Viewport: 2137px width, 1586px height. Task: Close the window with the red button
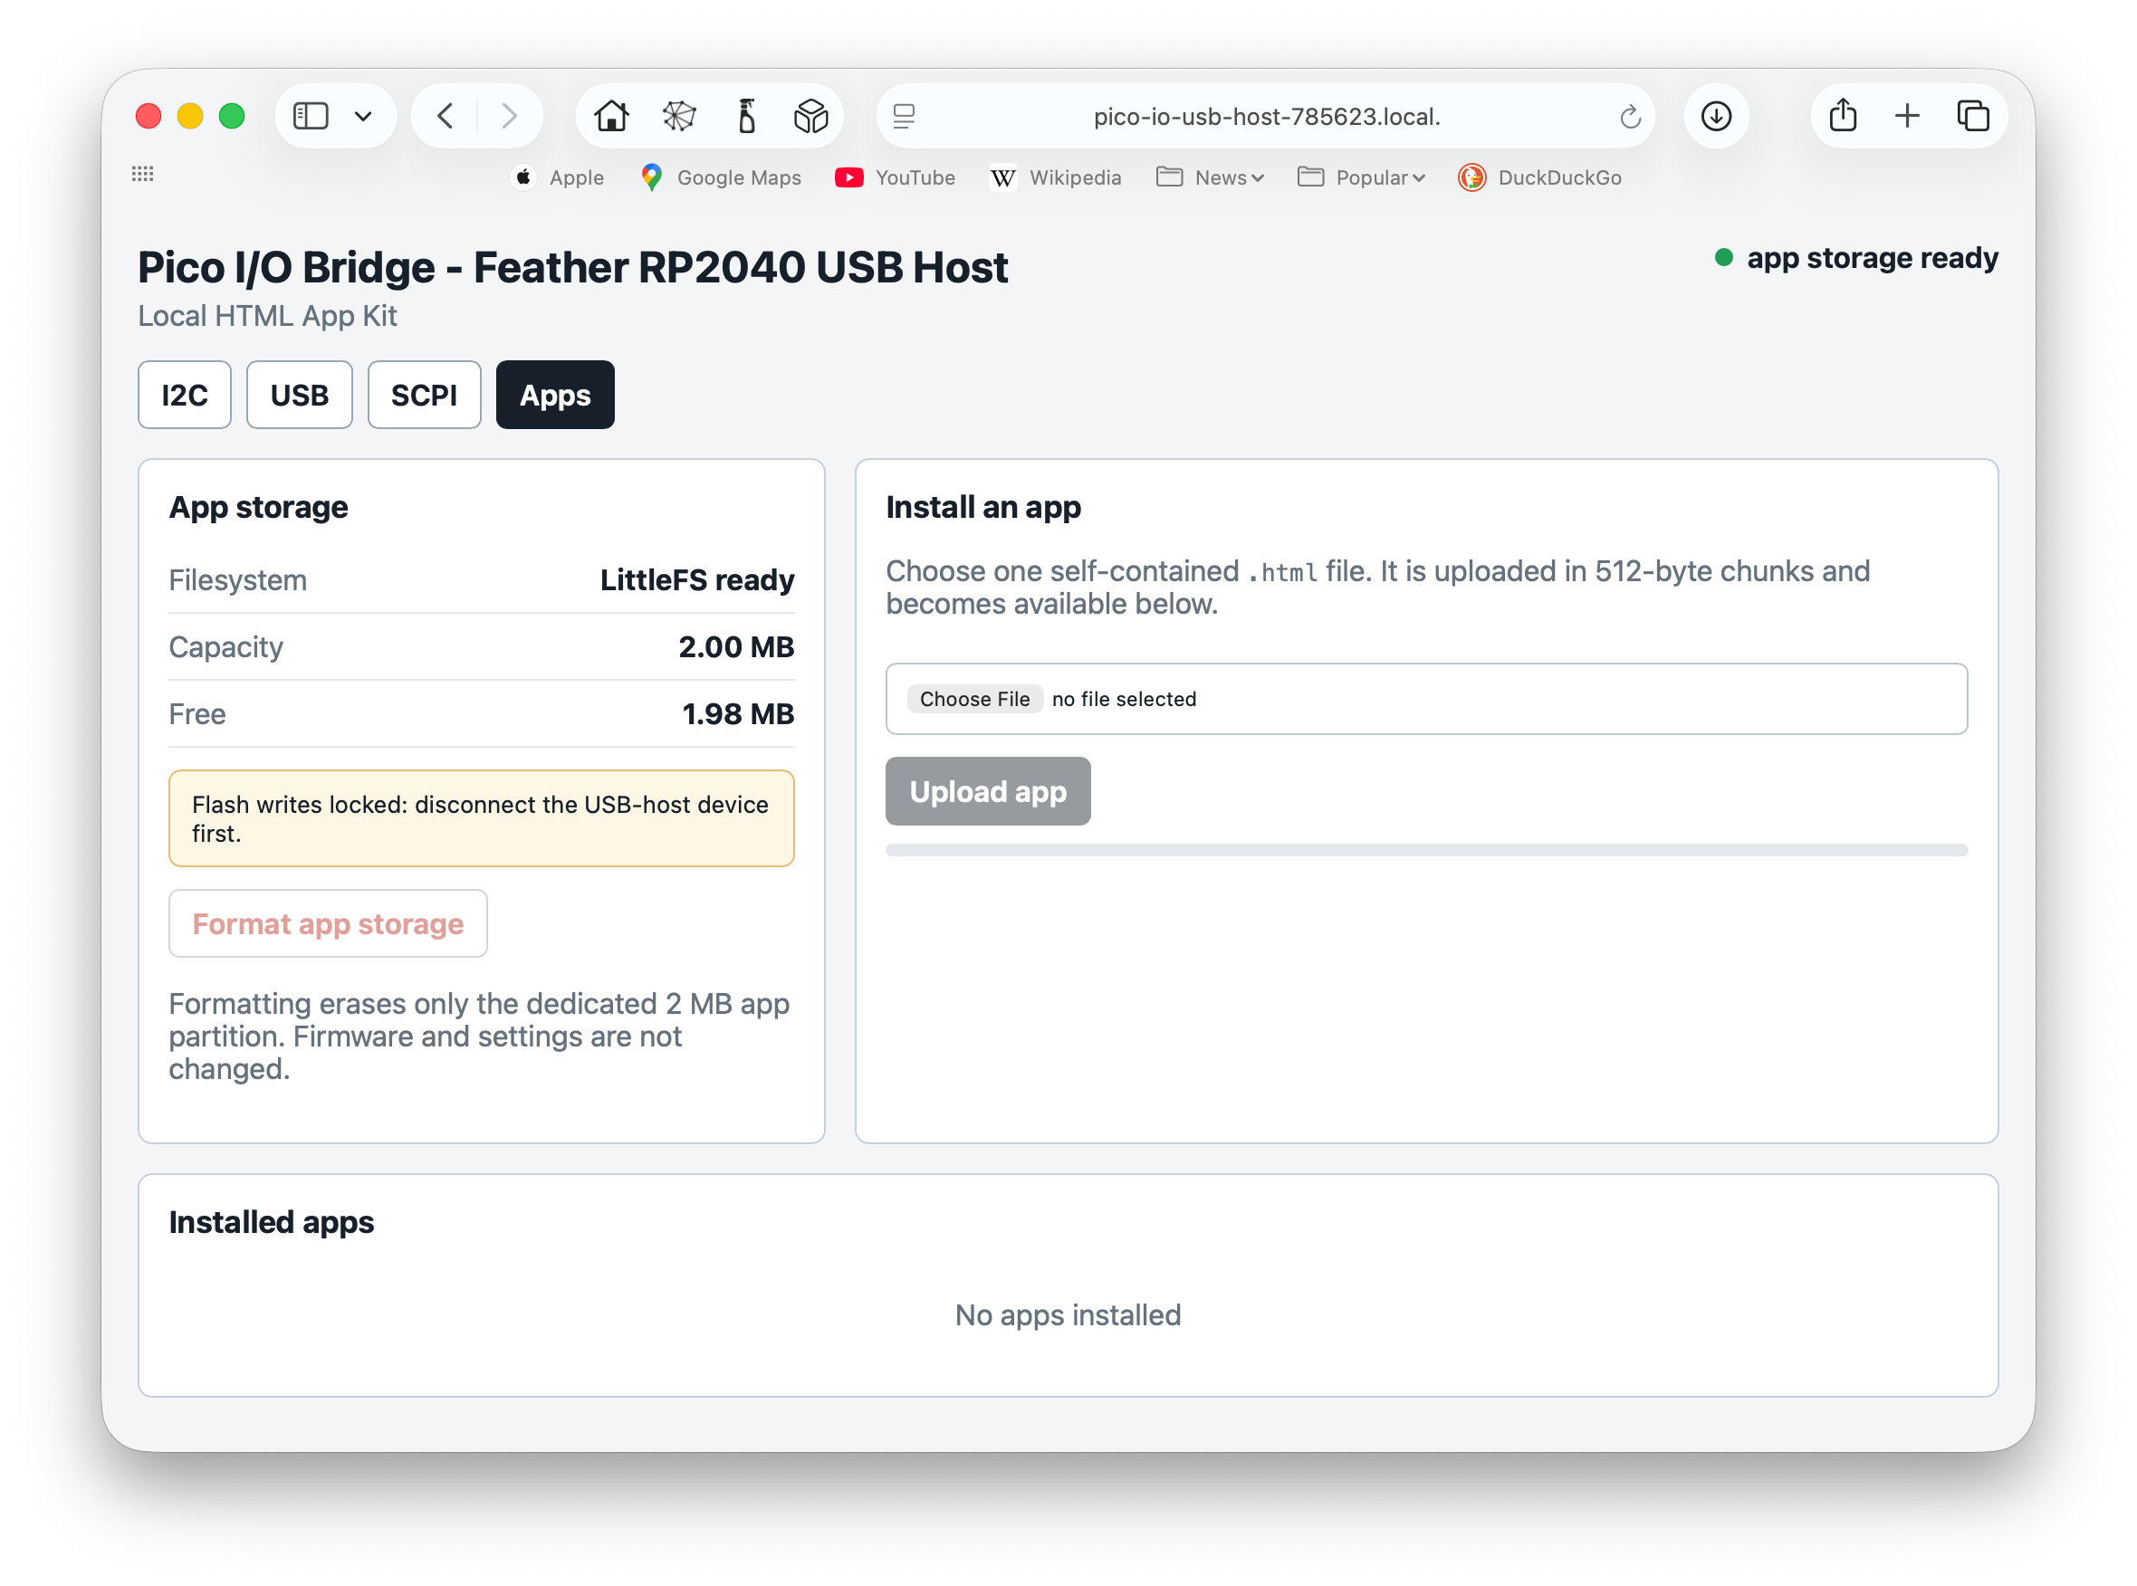[148, 116]
